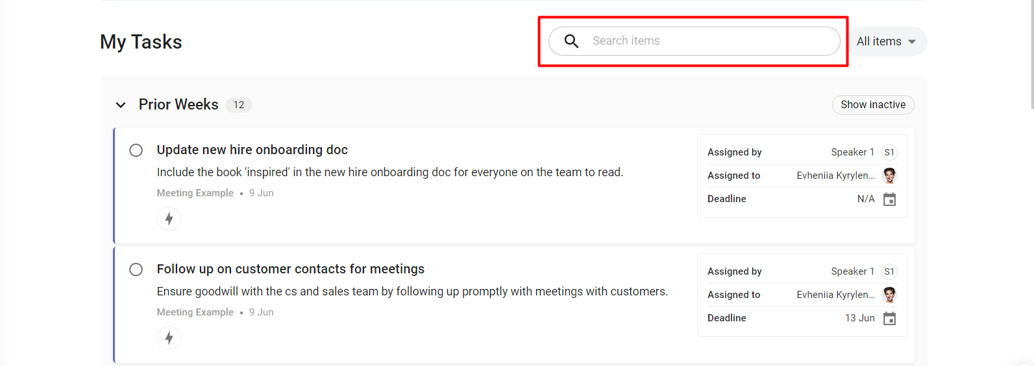Click S1 speaker badge in second task
Screen dimensions: 1034x366
[x=889, y=271]
